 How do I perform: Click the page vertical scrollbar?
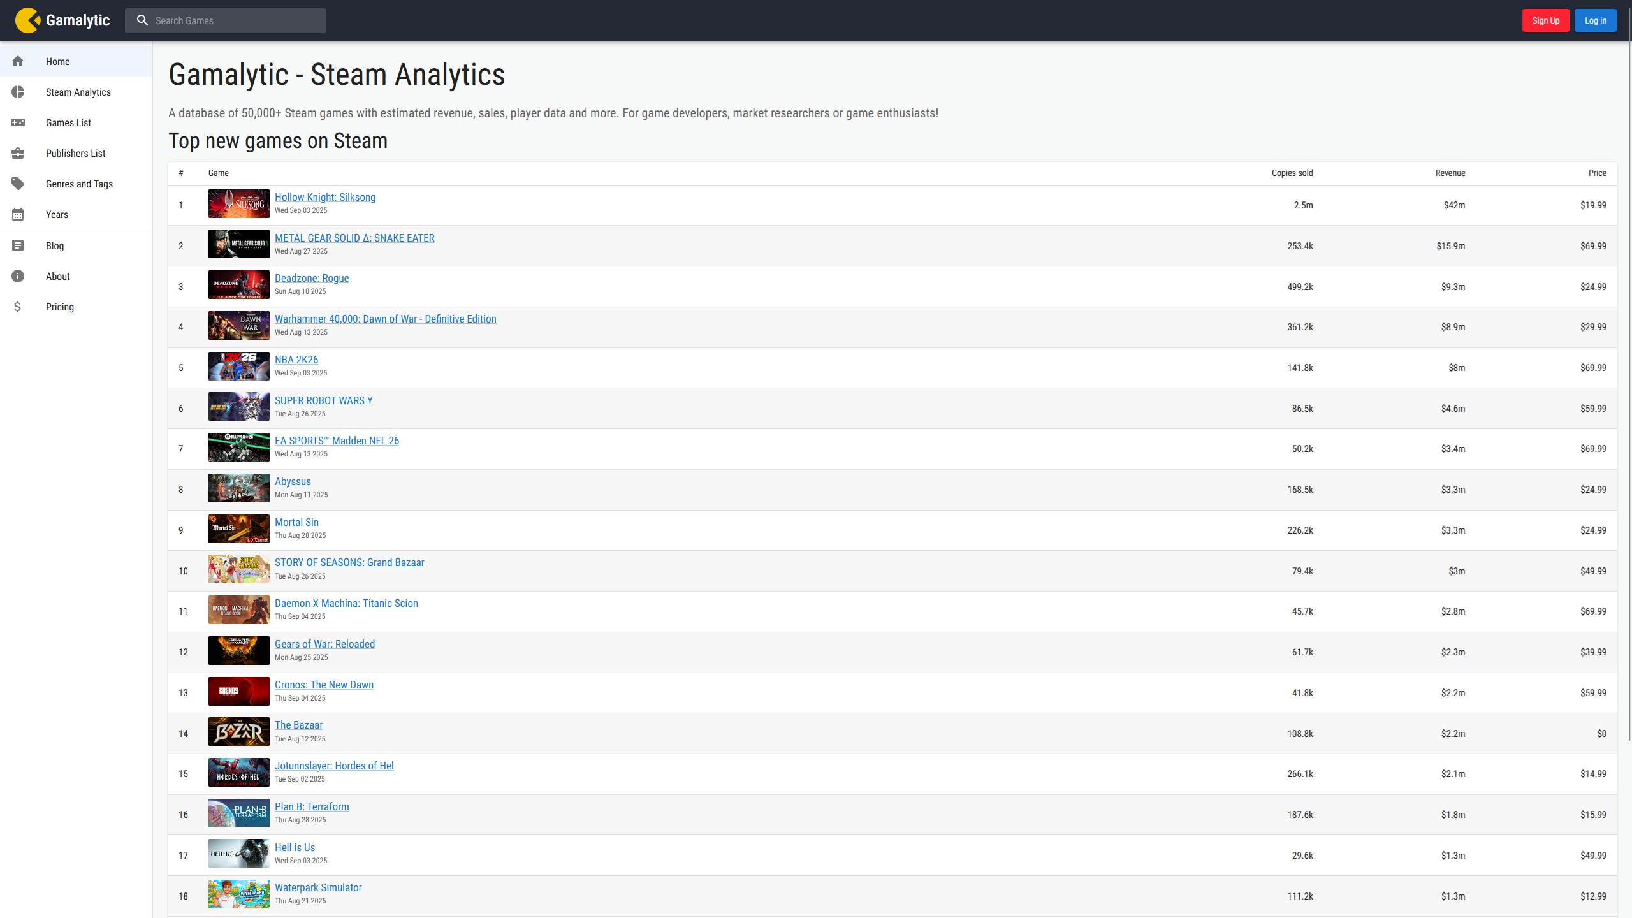click(x=1629, y=382)
